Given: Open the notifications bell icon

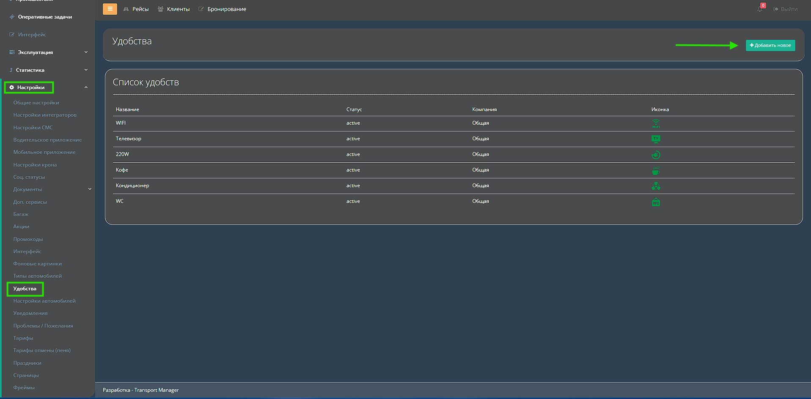Looking at the screenshot, I should [760, 9].
